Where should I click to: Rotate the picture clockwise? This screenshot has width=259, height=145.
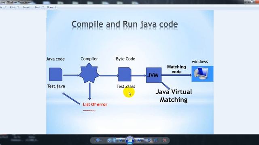click(x=156, y=140)
